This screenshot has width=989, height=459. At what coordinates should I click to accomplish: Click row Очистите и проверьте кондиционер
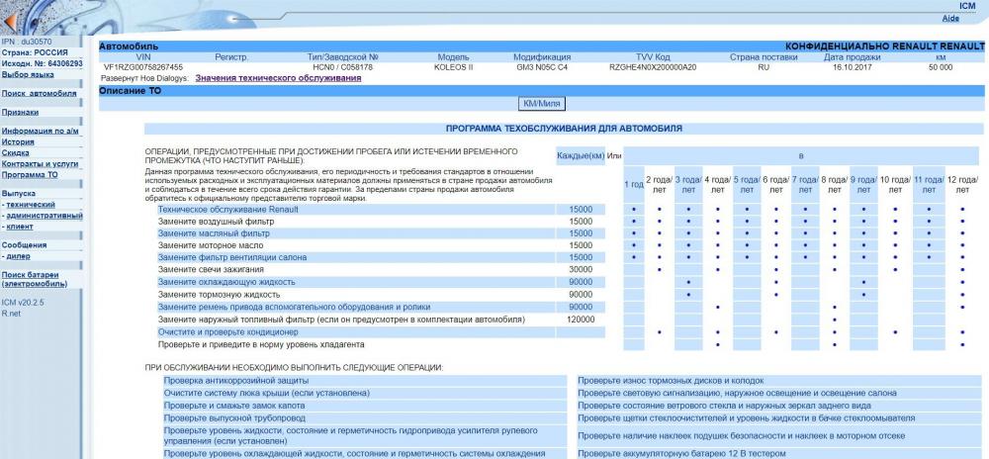click(x=356, y=332)
